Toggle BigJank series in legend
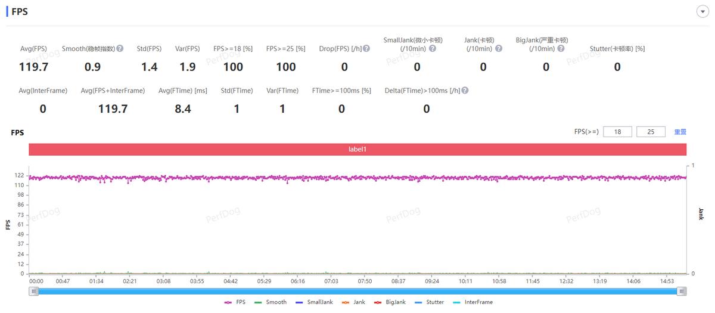This screenshot has width=715, height=313. click(x=390, y=302)
